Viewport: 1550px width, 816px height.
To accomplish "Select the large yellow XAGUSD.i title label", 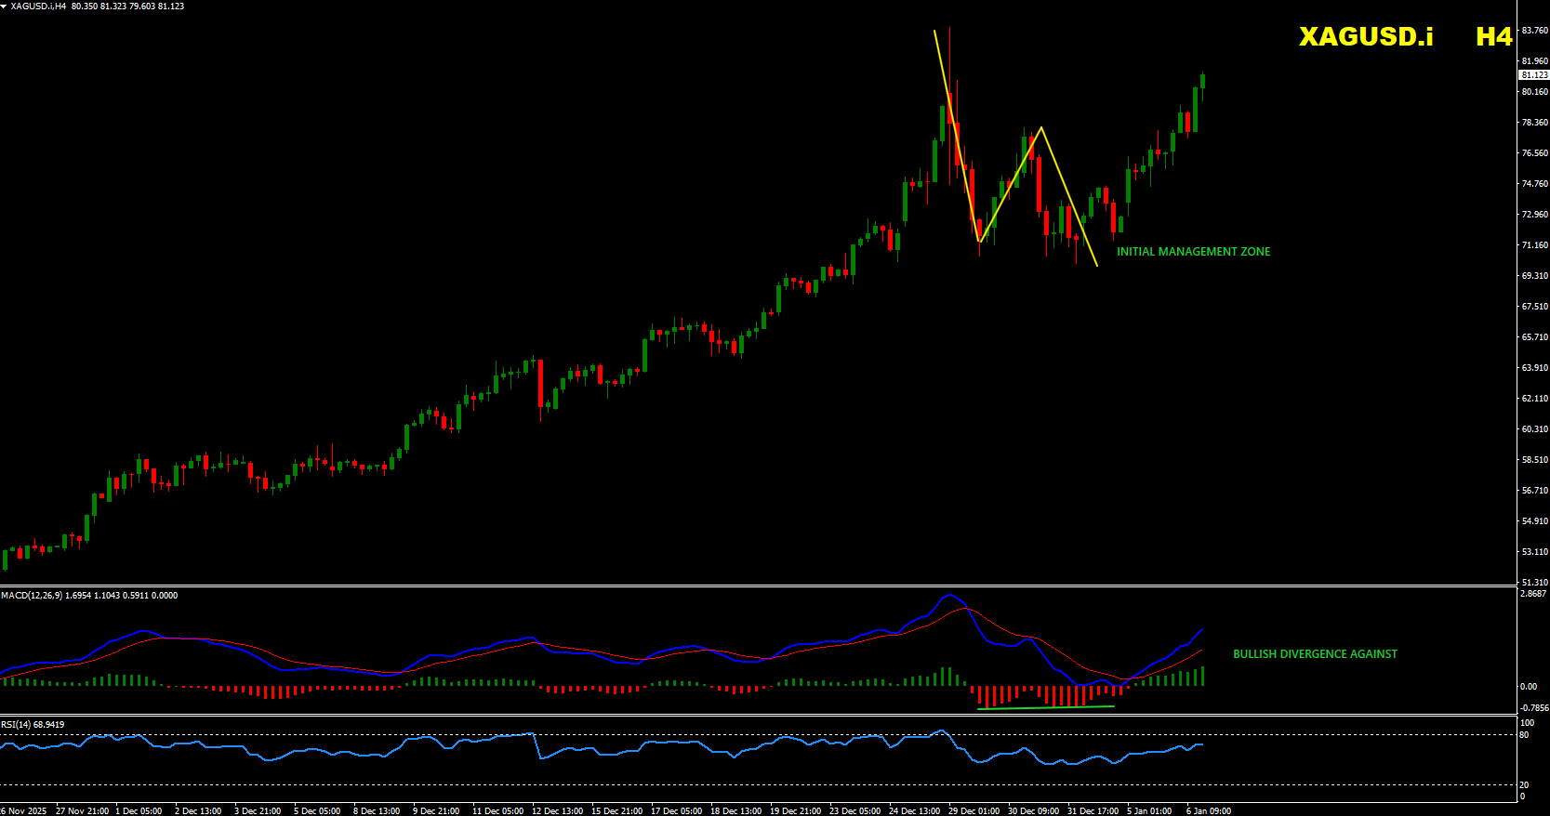I will [x=1365, y=36].
